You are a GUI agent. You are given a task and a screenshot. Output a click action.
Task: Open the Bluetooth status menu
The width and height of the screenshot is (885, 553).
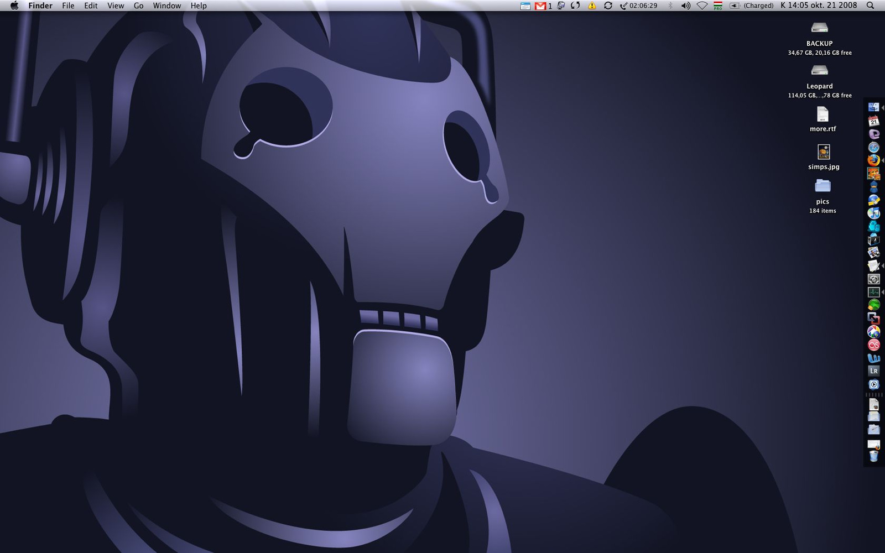(x=670, y=6)
